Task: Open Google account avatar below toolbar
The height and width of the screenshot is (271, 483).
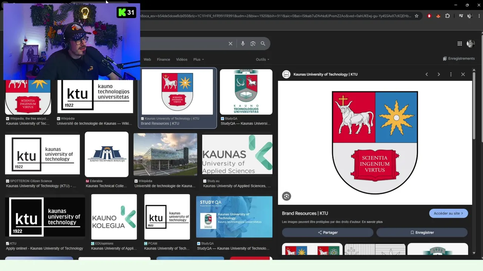Action: coord(471,44)
